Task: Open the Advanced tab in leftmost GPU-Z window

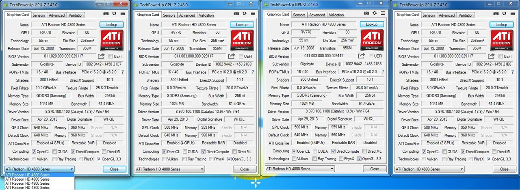Action: click(57, 15)
